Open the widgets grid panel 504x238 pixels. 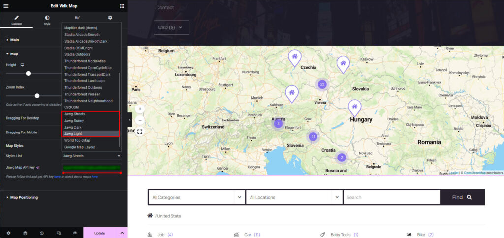122,6
